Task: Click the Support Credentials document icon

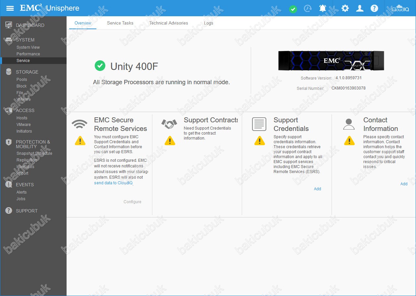Action: point(259,124)
